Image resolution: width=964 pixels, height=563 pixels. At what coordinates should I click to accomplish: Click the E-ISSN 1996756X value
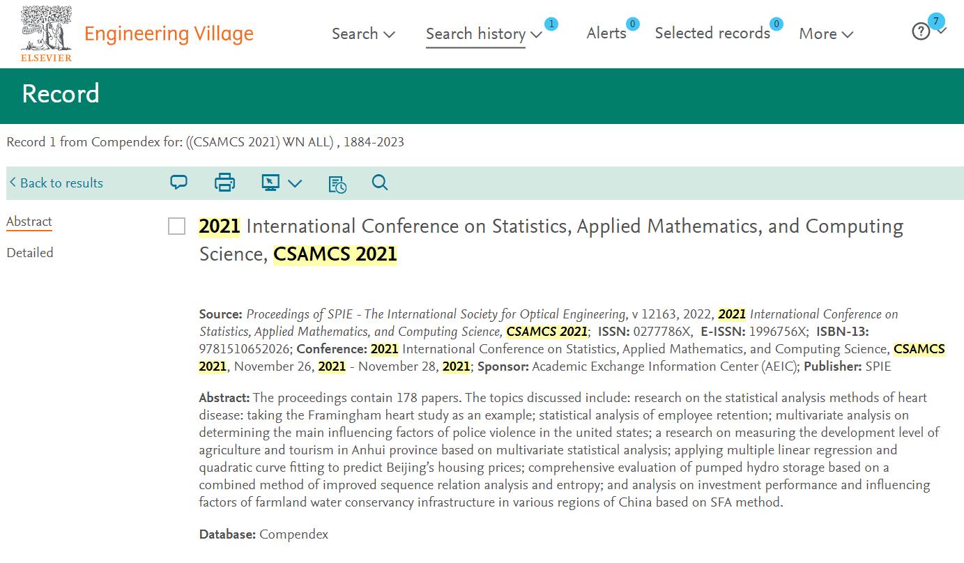pyautogui.click(x=777, y=332)
